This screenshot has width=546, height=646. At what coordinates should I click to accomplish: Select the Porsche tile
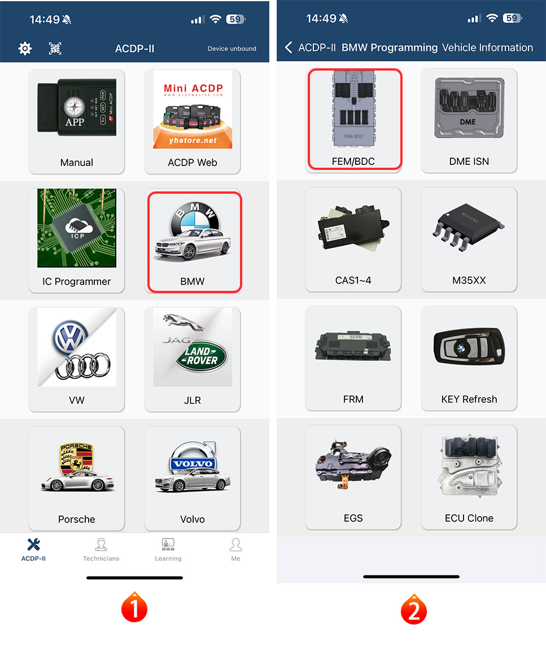click(77, 478)
